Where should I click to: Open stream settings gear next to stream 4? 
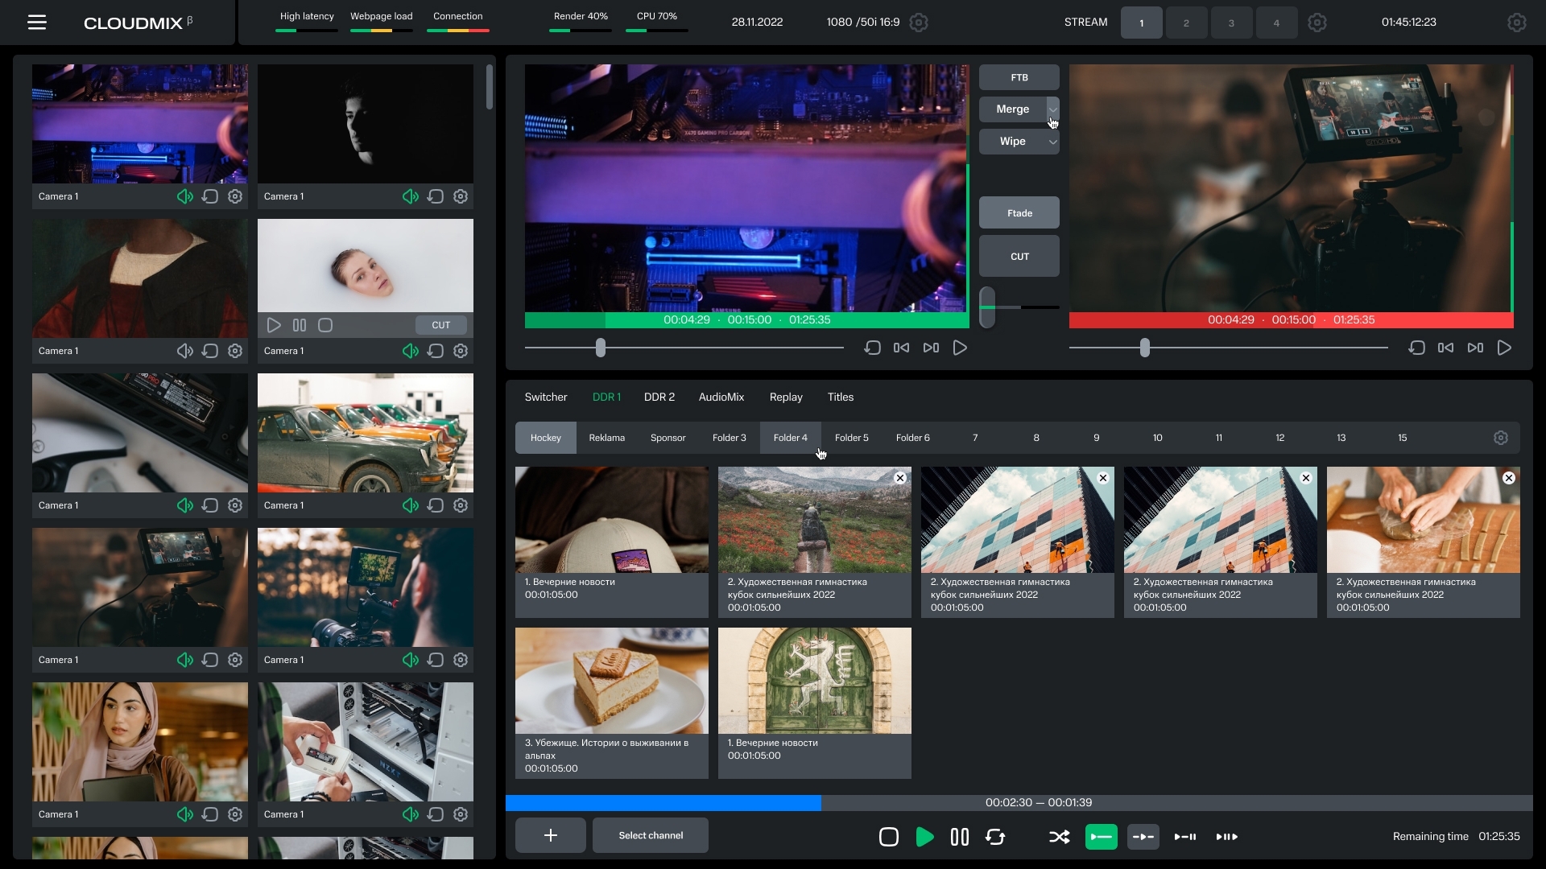click(x=1317, y=23)
